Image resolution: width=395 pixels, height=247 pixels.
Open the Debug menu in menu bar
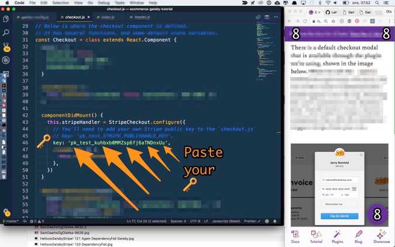click(x=103, y=3)
